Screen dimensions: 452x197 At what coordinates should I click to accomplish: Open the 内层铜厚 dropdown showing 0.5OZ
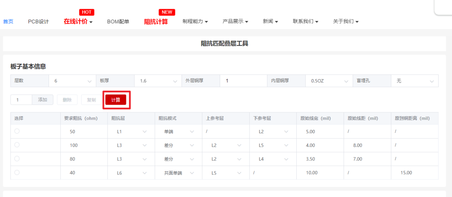click(329, 81)
